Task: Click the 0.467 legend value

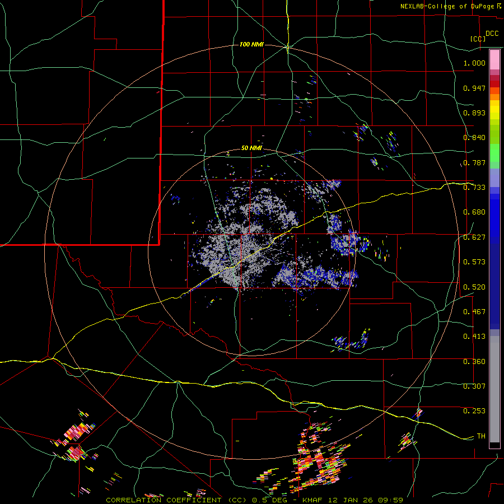Action: pyautogui.click(x=474, y=312)
